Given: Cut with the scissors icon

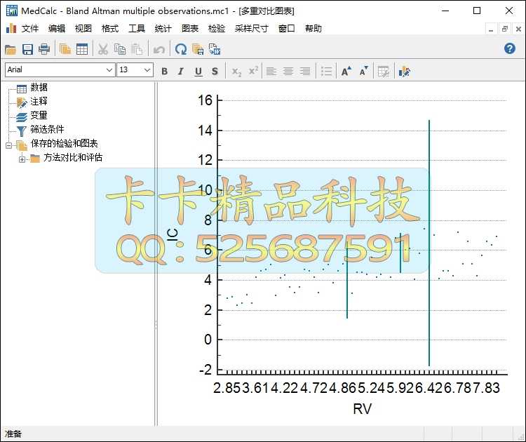Looking at the screenshot, I should pos(102,50).
